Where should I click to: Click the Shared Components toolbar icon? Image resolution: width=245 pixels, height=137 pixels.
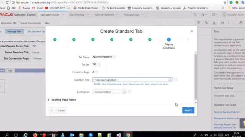(214, 23)
